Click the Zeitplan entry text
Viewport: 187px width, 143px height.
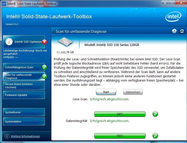[10, 57]
